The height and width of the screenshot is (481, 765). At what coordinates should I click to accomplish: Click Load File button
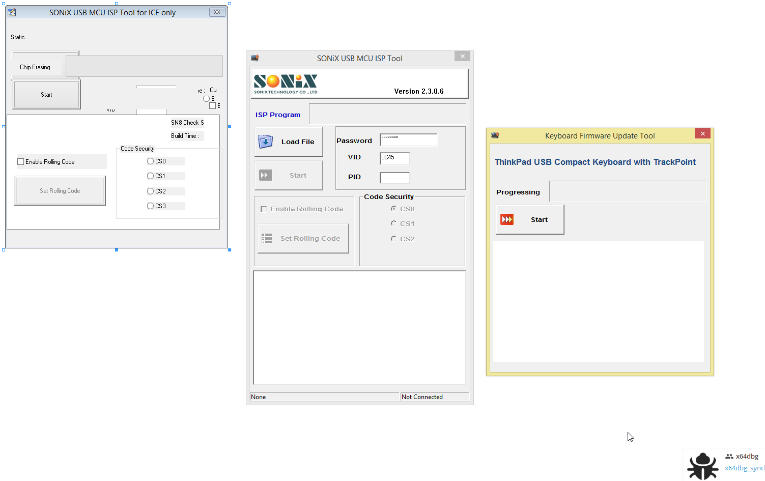click(289, 142)
